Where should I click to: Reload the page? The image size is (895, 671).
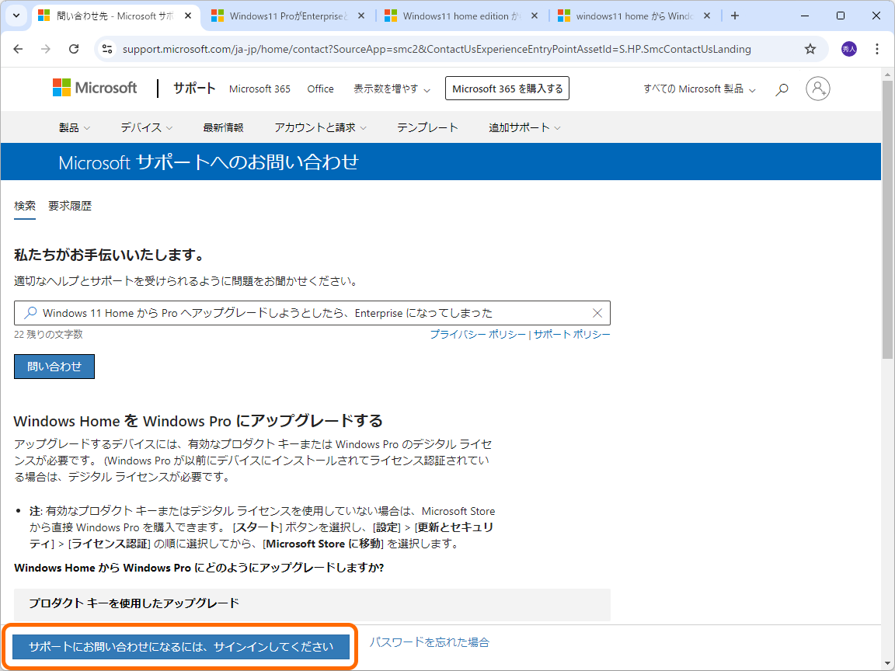[x=74, y=48]
